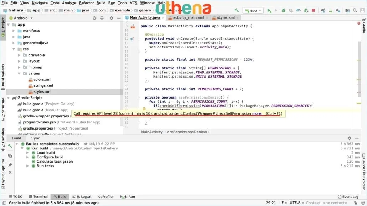
Task: Open SDK Manager icon in toolbar
Action: 338,11
